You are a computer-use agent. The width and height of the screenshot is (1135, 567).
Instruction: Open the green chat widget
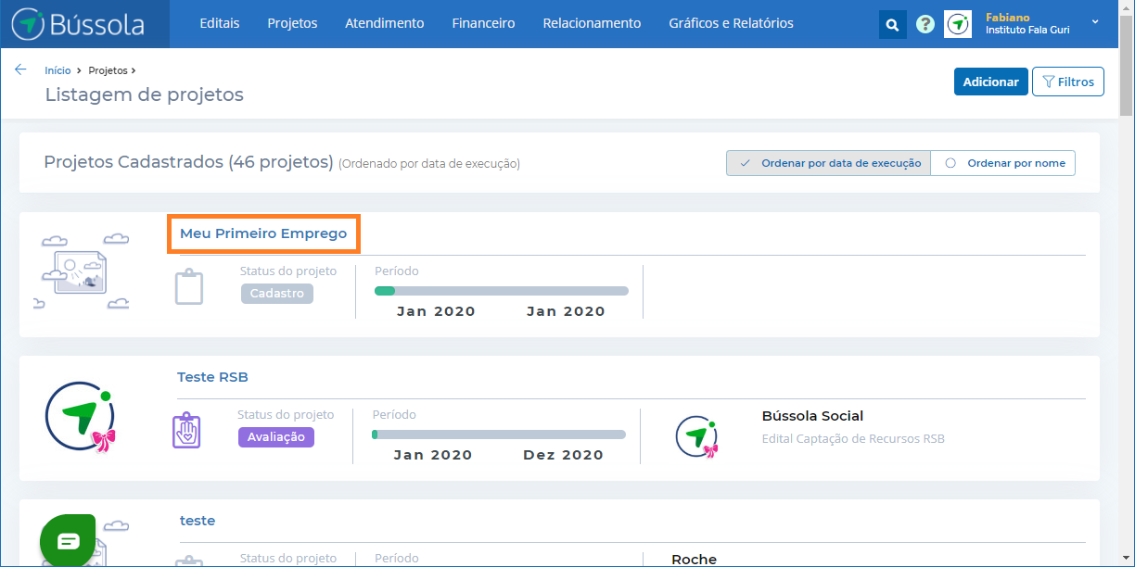point(68,541)
